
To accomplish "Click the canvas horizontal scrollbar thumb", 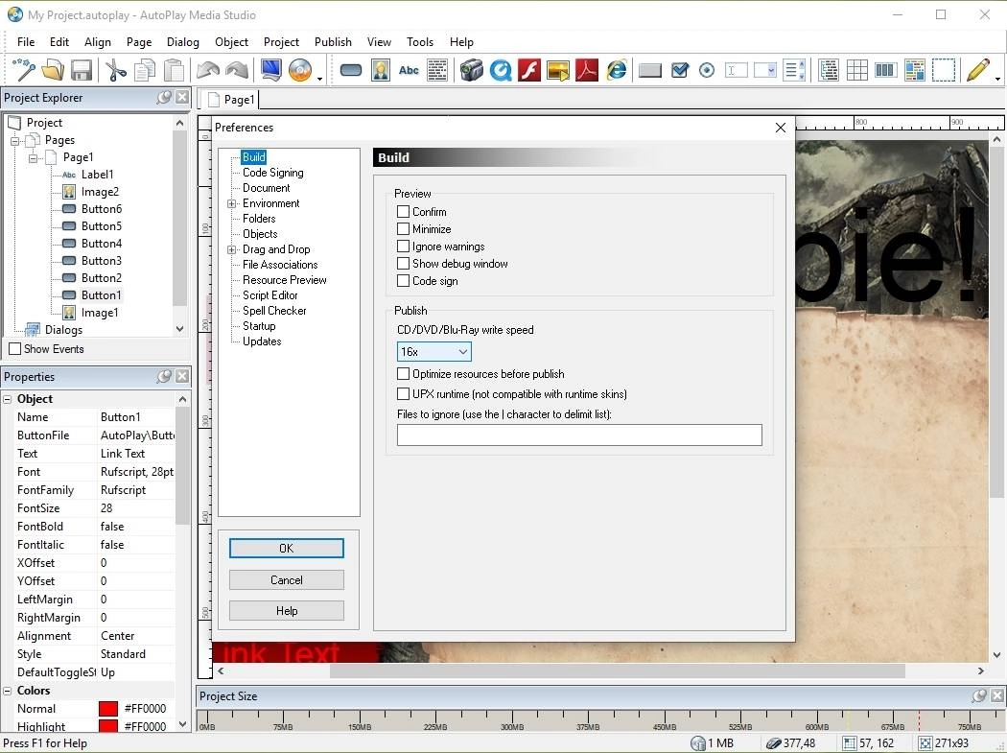I will point(618,671).
